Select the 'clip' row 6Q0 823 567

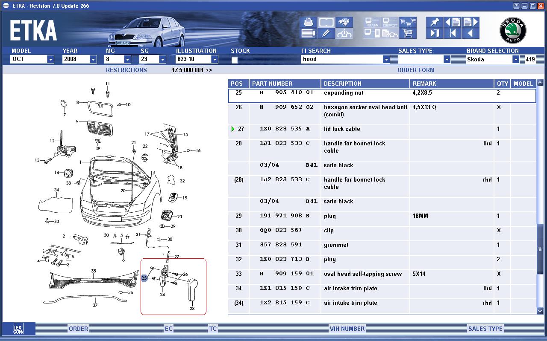(x=382, y=234)
